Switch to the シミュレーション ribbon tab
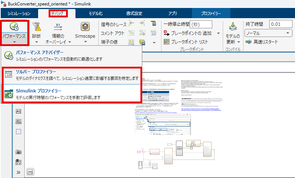295x178 pixels. 19,14
